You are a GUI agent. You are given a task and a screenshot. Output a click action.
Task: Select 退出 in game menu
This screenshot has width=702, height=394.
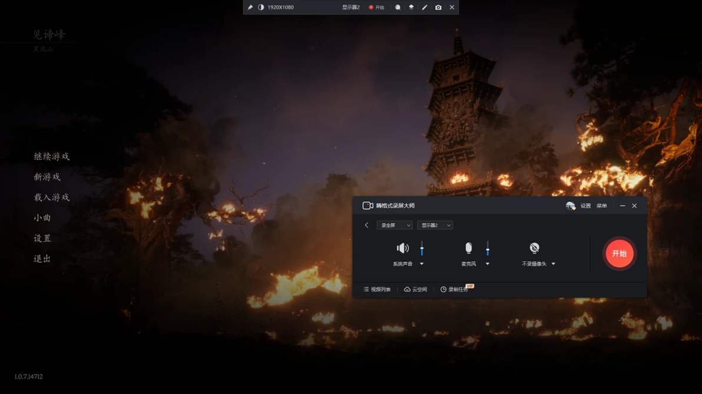tap(42, 259)
